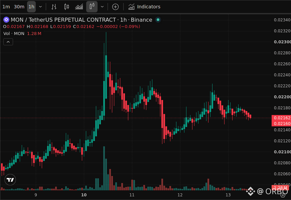
Task: Select the Hollow candles chart style icon
Action: [92, 6]
